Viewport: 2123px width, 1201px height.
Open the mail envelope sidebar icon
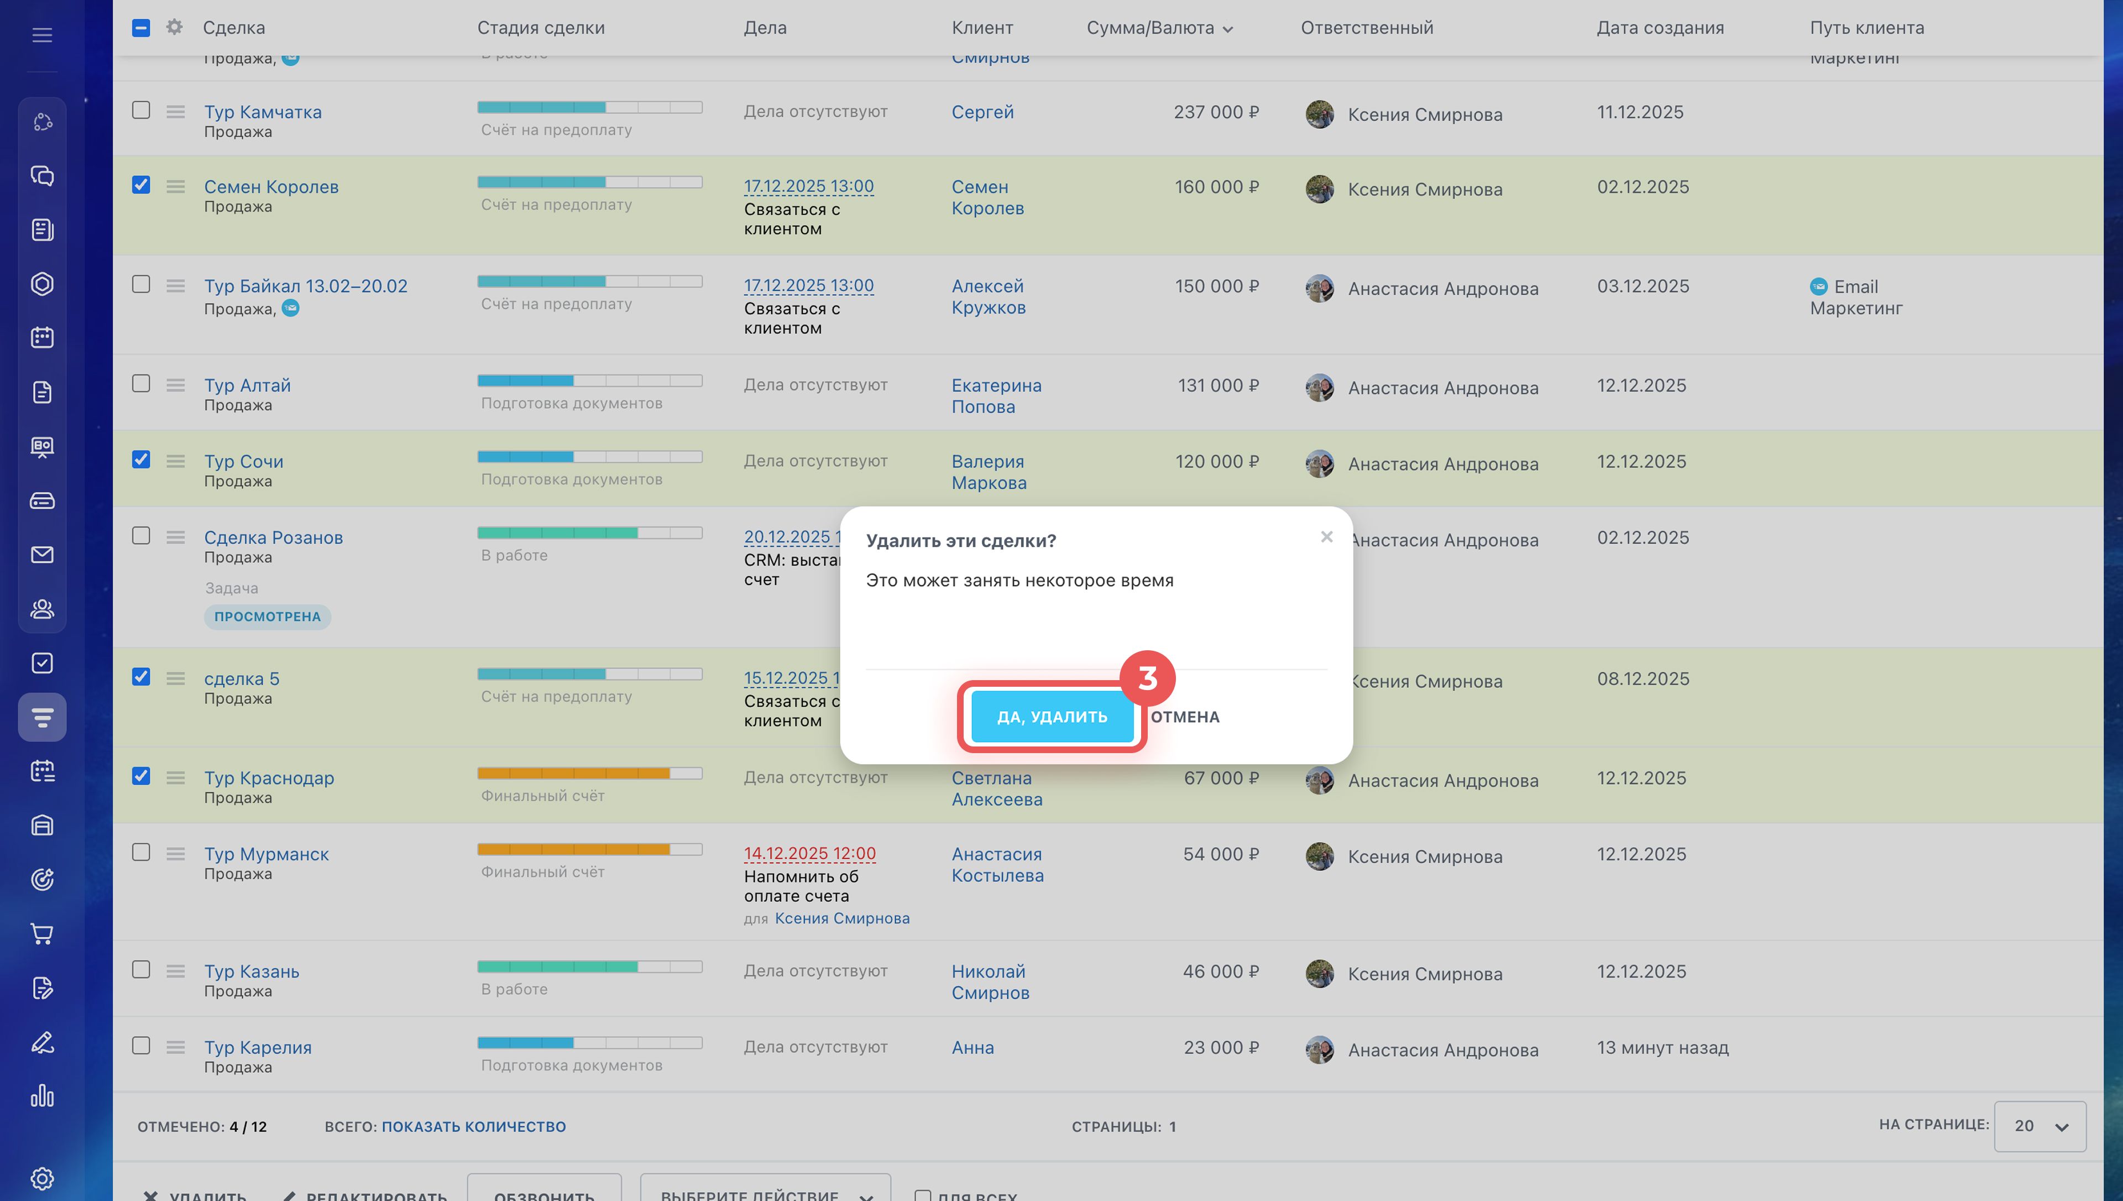(42, 554)
